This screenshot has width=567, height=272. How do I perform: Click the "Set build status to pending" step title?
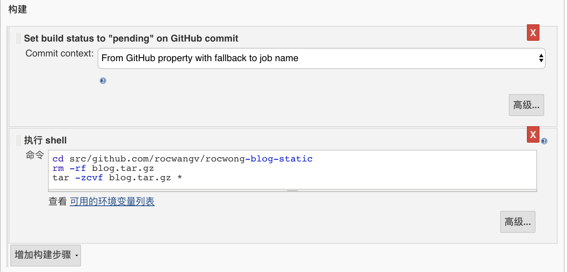point(131,38)
